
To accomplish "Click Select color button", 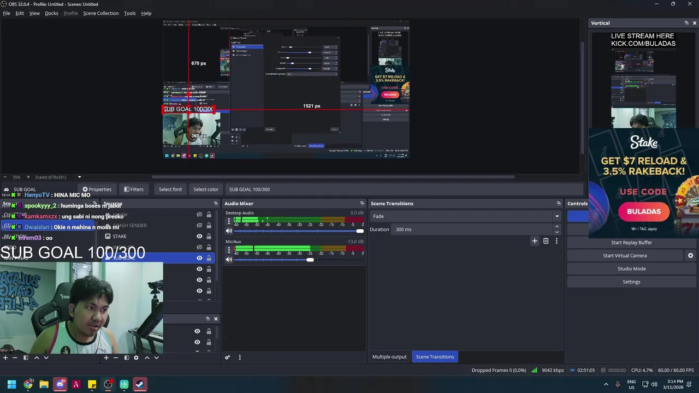I will 206,189.
